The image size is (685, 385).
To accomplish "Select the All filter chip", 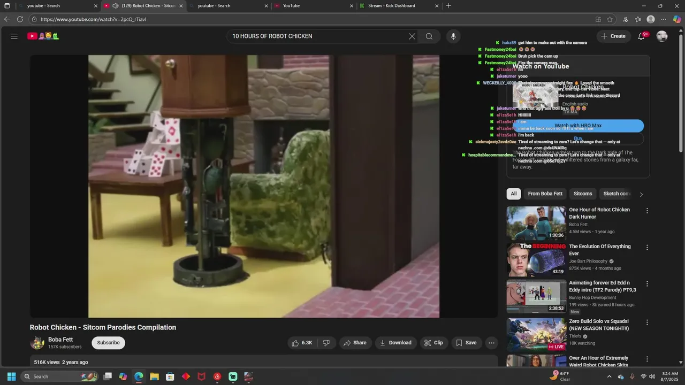I will coord(514,194).
